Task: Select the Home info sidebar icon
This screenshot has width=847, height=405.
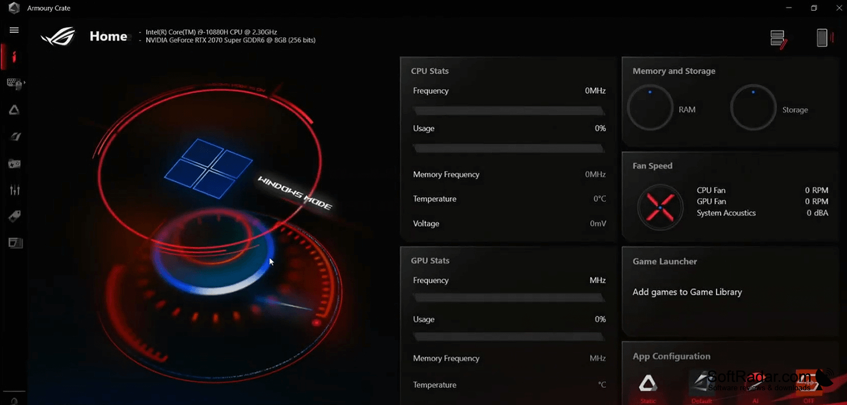Action: [x=14, y=56]
